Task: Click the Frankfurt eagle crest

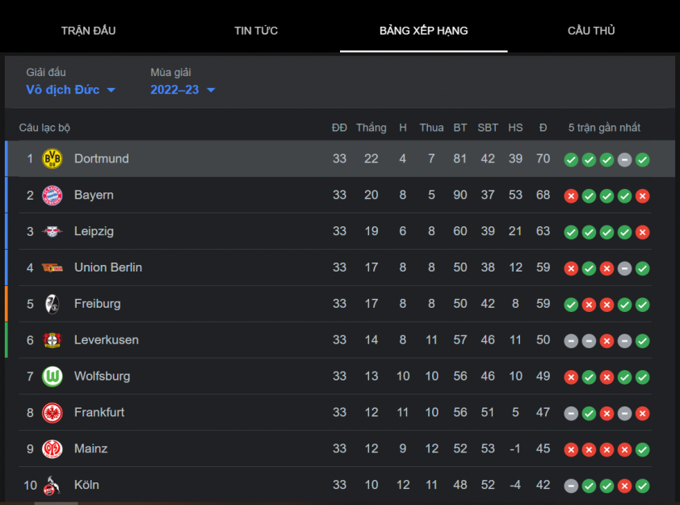Action: [52, 413]
